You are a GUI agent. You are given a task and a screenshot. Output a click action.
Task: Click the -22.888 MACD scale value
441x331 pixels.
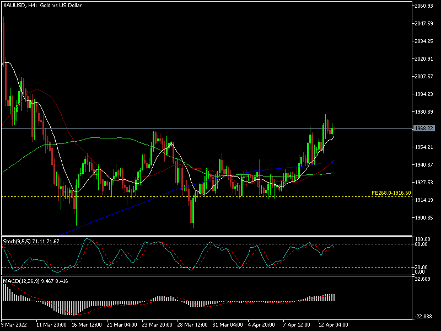click(423, 316)
